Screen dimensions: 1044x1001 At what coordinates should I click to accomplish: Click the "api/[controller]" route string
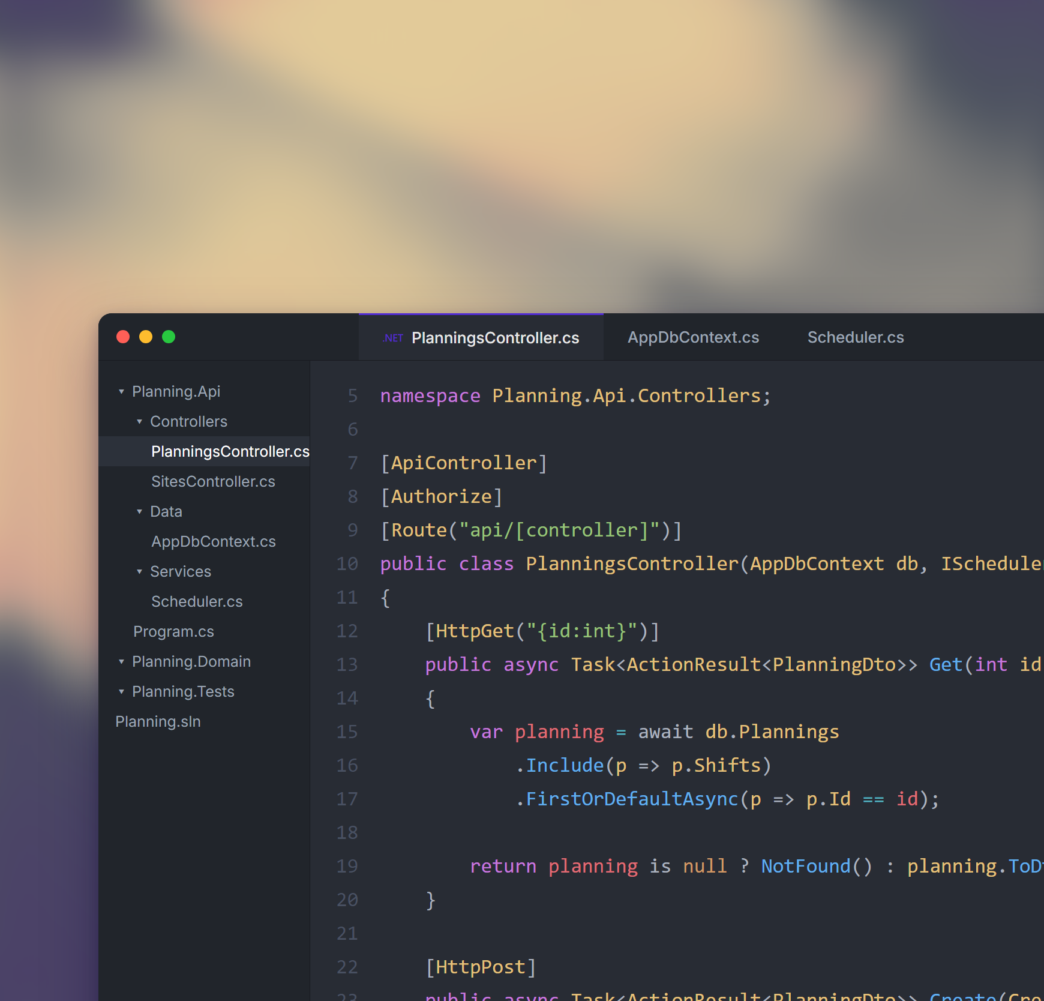[x=559, y=530]
